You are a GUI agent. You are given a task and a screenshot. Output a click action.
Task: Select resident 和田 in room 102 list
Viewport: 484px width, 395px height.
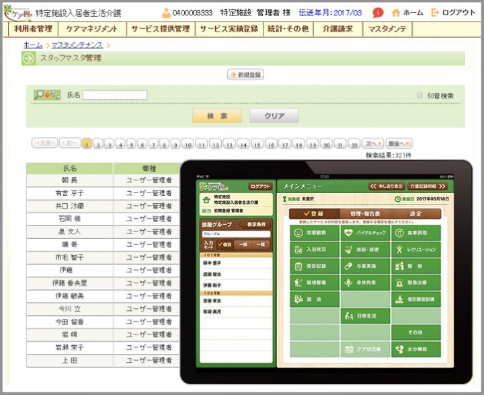pyautogui.click(x=236, y=312)
